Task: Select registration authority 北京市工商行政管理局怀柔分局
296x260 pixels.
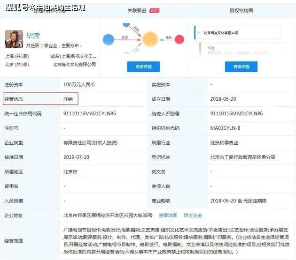Action: pyautogui.click(x=242, y=157)
